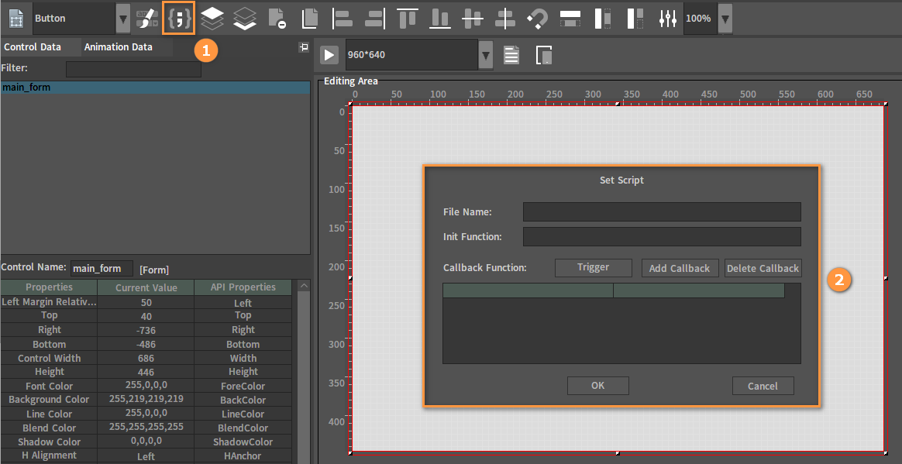Click Line Color value 255,0,0,0

coord(146,414)
